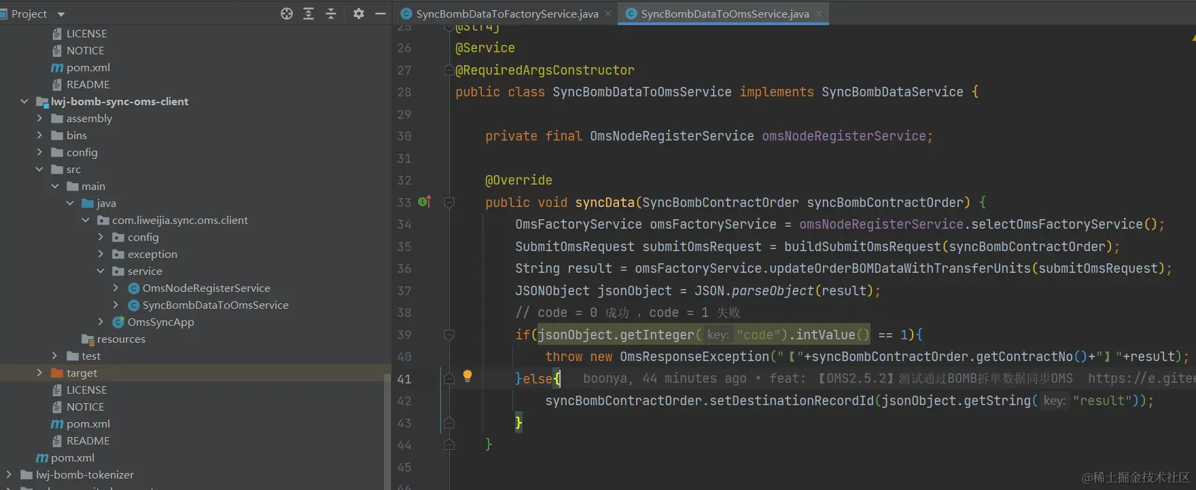Click the yellow lightbulb intention icon
Screen dimensions: 1196x490
[x=468, y=376]
